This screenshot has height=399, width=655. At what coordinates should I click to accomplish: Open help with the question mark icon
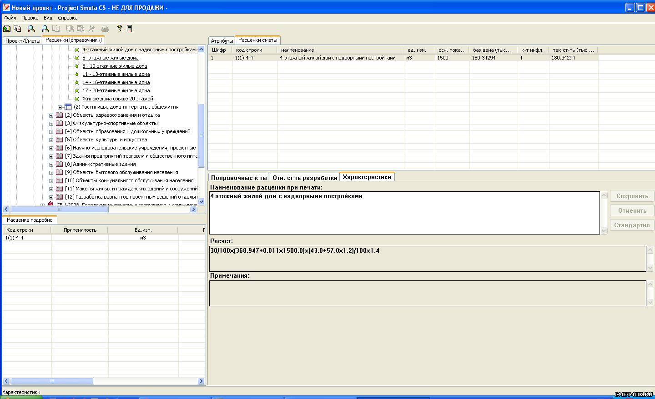point(119,29)
